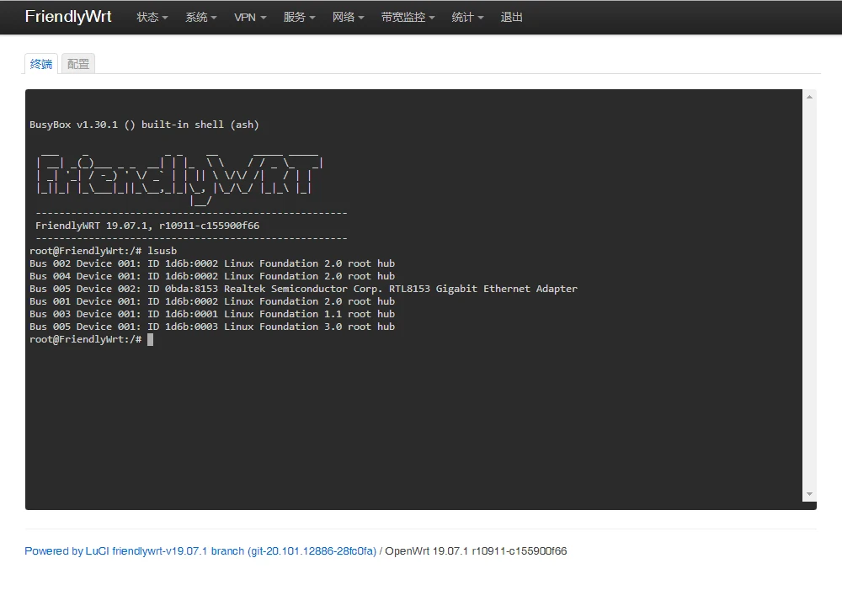
Task: Expand the 网络 dropdown menu
Action: [348, 17]
